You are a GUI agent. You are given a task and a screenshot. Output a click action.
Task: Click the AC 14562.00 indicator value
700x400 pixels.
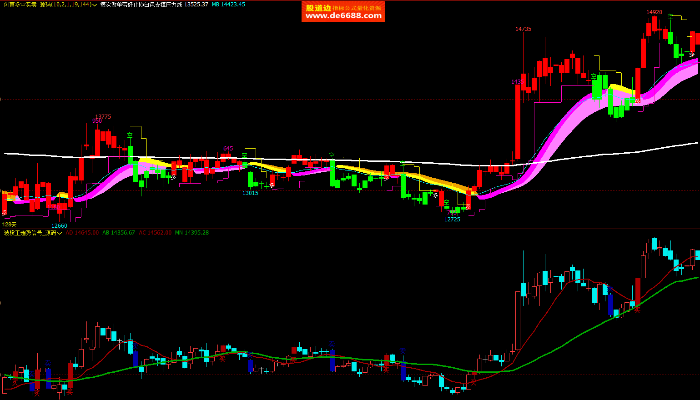155,233
